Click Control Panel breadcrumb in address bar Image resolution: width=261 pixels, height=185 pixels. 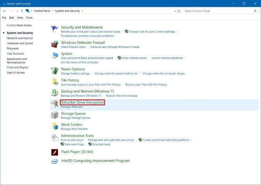pyautogui.click(x=42, y=11)
